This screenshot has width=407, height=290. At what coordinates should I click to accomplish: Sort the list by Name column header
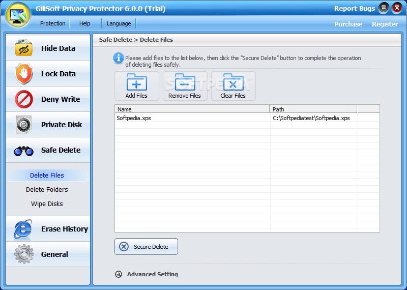pos(192,109)
